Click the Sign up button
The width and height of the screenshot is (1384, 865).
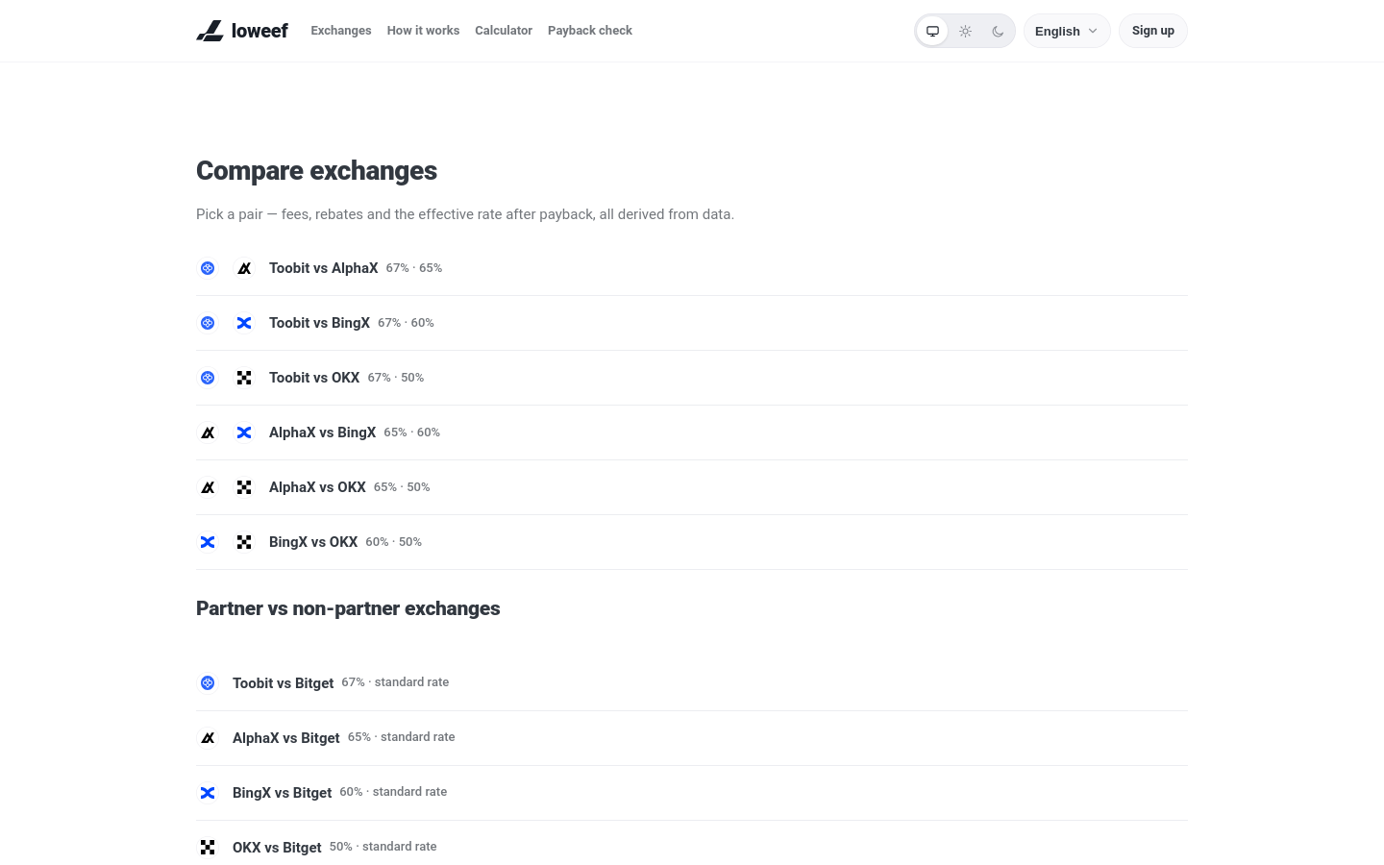click(x=1153, y=31)
